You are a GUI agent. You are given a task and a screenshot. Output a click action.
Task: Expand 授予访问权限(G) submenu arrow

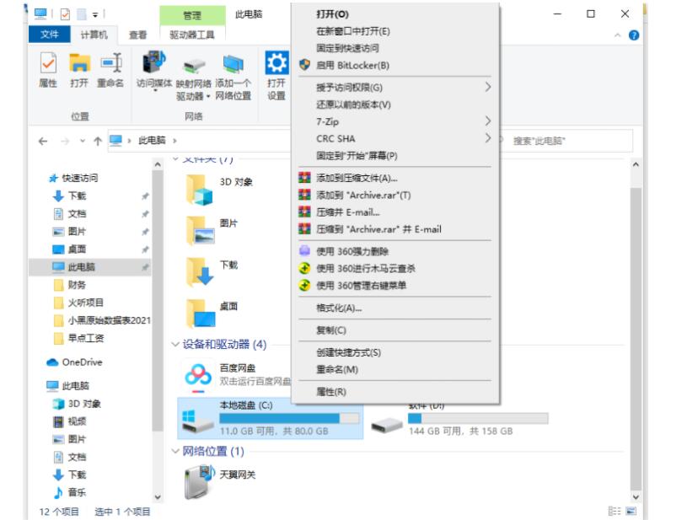point(487,87)
